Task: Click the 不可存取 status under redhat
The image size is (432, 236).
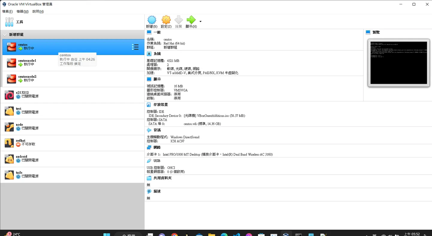Action: point(28,144)
